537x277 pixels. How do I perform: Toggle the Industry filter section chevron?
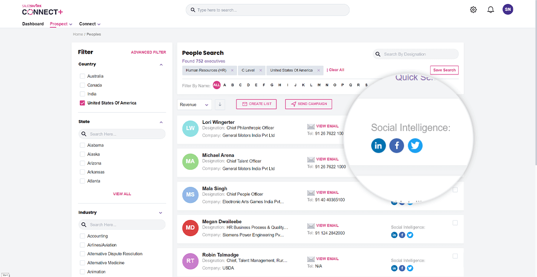161,213
